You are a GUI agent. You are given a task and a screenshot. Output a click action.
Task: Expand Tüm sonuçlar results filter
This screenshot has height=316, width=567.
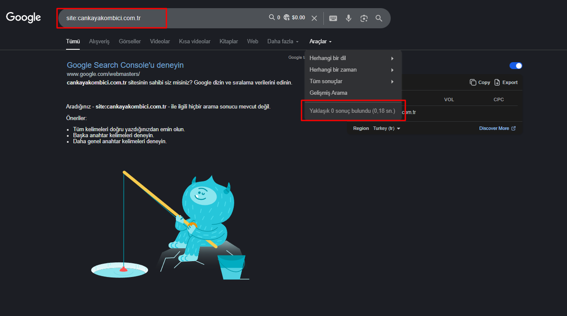353,81
